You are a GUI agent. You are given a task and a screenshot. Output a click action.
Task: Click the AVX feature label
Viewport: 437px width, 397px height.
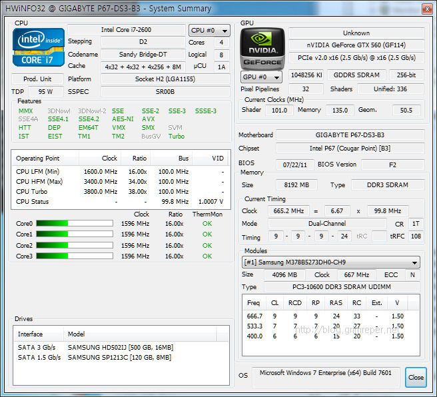[149, 119]
